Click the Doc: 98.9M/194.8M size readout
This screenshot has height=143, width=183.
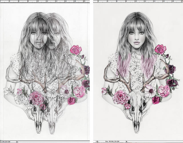point(113,141)
